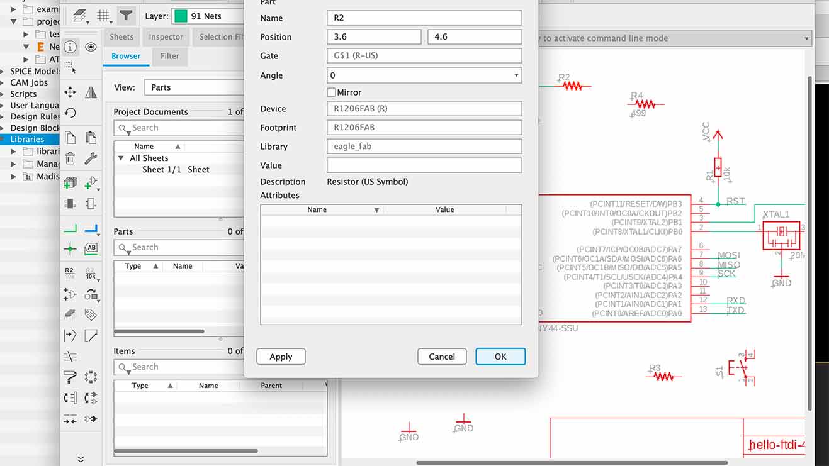
Task: Select the blue Bus line tool
Action: [91, 229]
